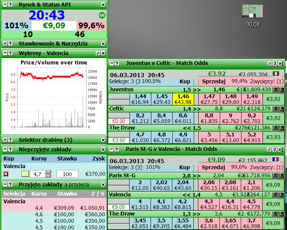Open chart 1 icon in Juventus-market Draw row

pos(275,128)
